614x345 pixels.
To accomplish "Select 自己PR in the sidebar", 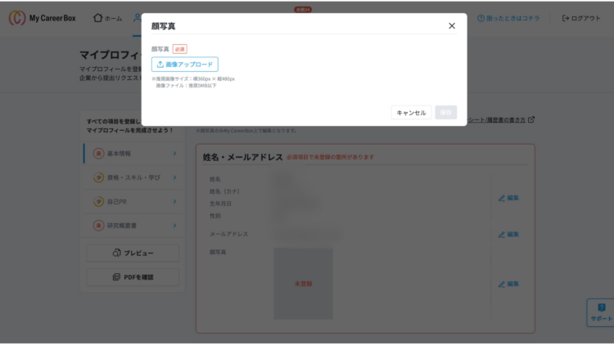I will 133,201.
